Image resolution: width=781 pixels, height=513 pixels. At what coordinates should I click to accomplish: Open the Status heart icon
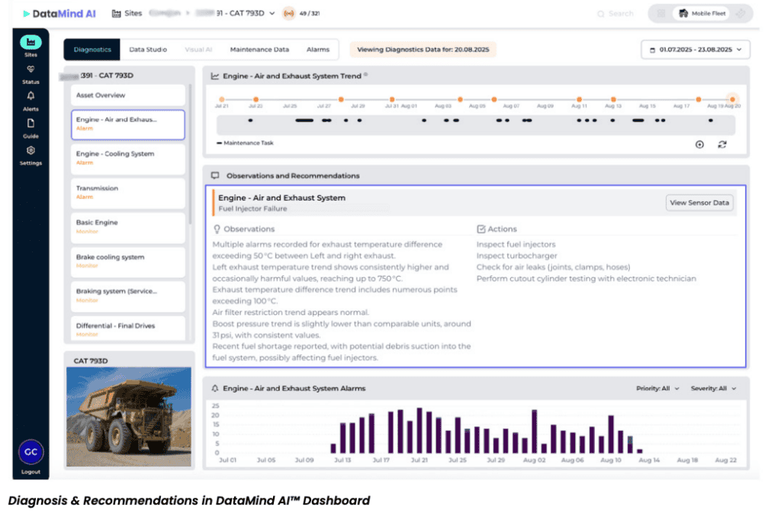31,69
